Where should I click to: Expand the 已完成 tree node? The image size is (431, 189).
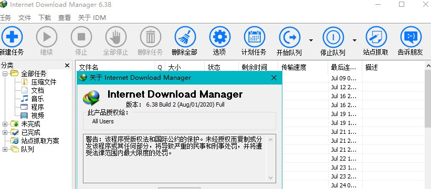pos(5,132)
